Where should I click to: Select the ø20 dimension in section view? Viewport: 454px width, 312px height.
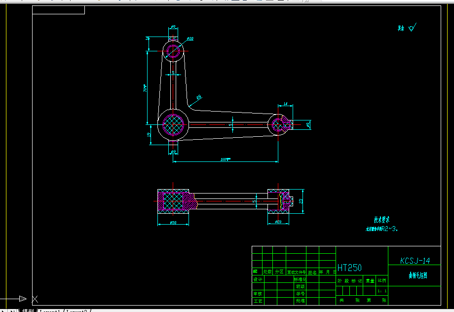coord(278,222)
